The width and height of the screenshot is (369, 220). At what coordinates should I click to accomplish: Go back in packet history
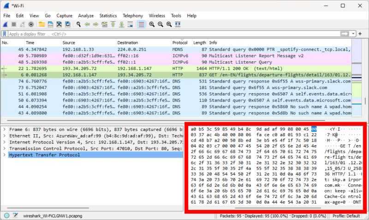[87, 24]
